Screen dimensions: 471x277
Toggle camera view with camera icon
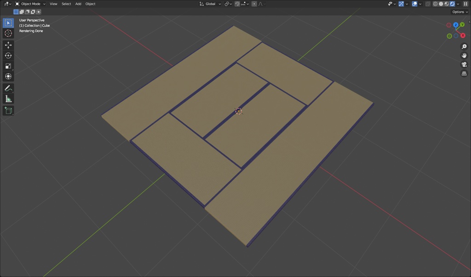(x=464, y=64)
